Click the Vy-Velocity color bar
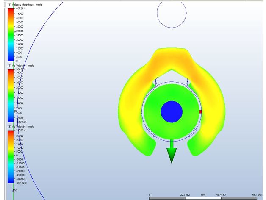The height and width of the screenshot is (200, 266). click(11, 157)
